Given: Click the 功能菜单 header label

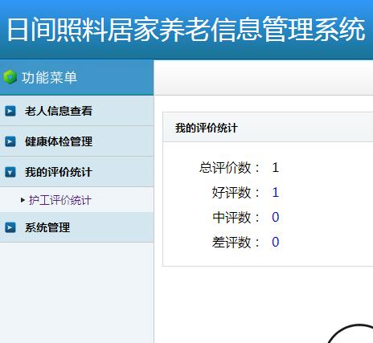Looking at the screenshot, I should click(49, 78).
